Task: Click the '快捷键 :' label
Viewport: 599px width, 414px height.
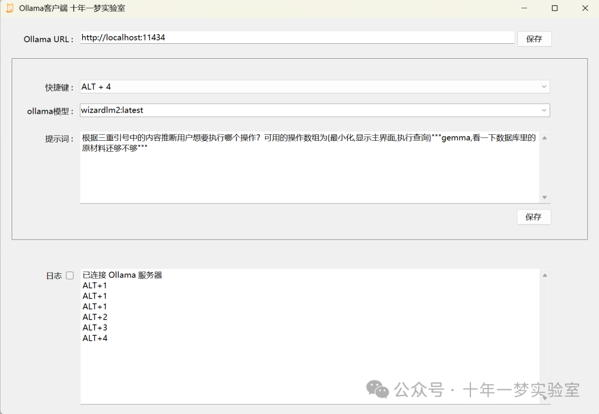Action: tap(59, 88)
